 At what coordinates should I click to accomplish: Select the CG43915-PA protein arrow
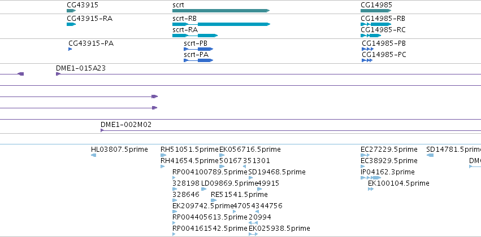tap(70, 49)
